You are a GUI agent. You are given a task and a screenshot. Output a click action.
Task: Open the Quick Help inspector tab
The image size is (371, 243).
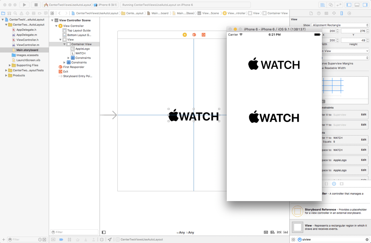click(x=319, y=13)
